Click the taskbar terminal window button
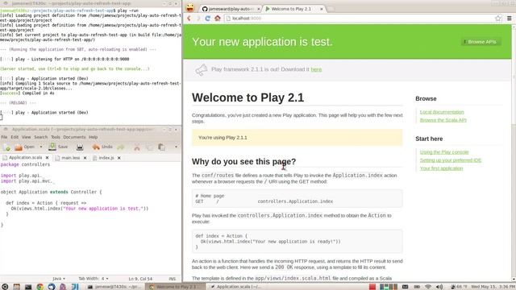 click(115, 287)
